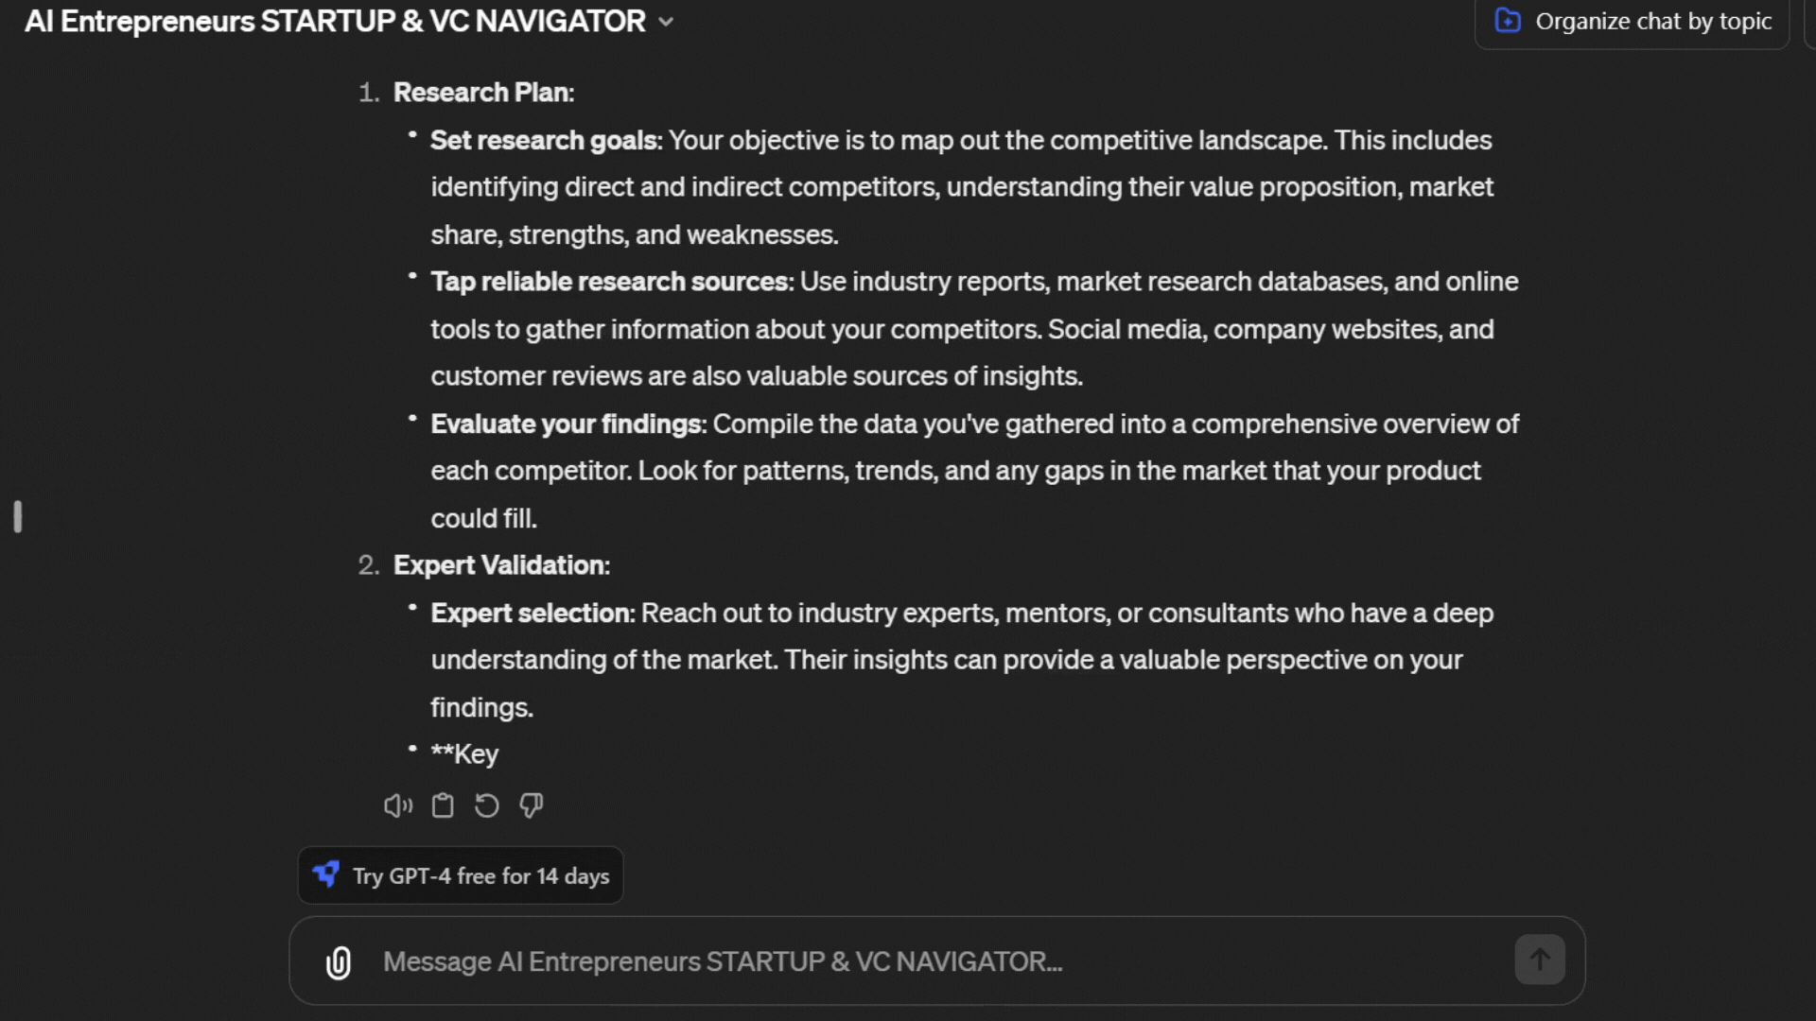1816x1021 pixels.
Task: Toggle the sidebar handle on left edge
Action: point(18,516)
